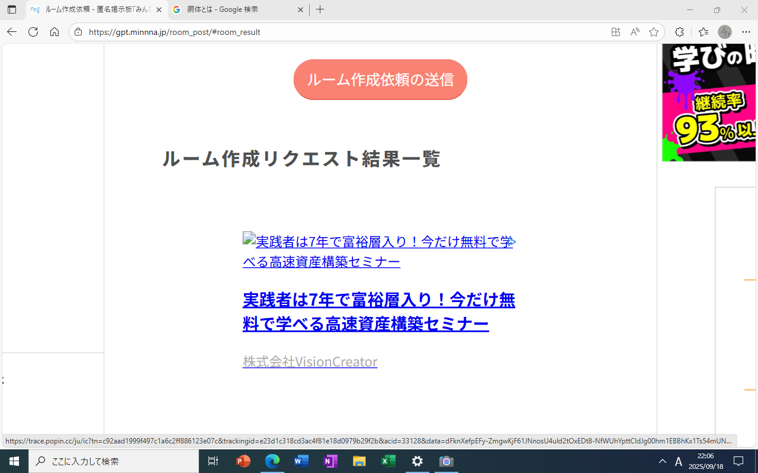Click the browser Back arrow
This screenshot has width=758, height=473.
[x=12, y=32]
